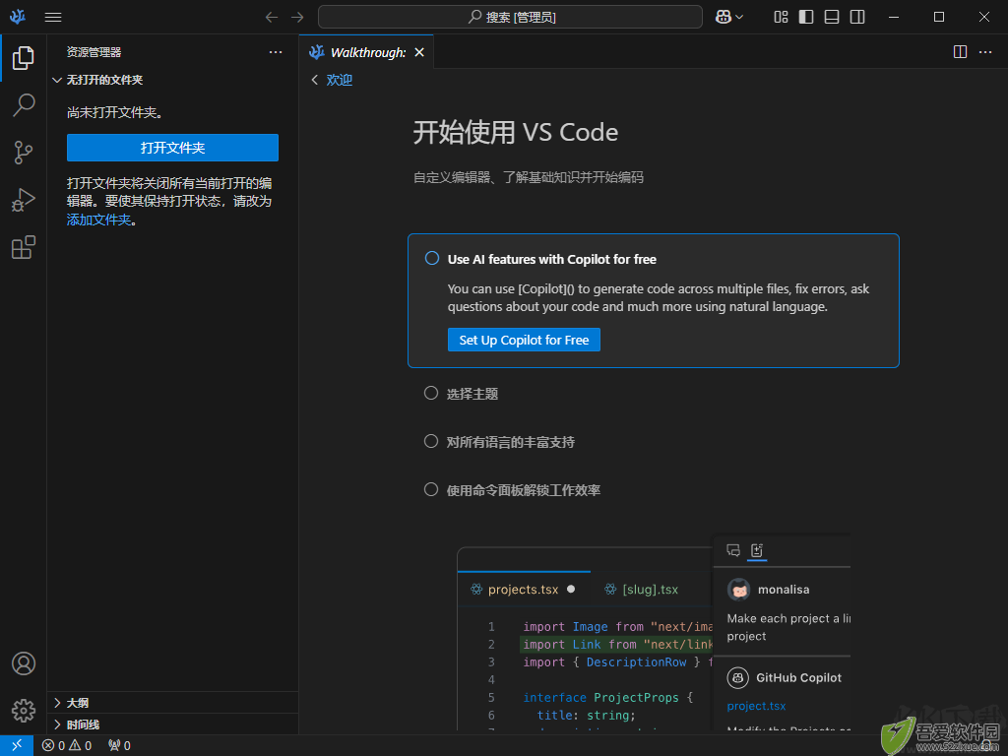Open the customize layout icon
Screen dimensions: 1008x756
coord(781,18)
